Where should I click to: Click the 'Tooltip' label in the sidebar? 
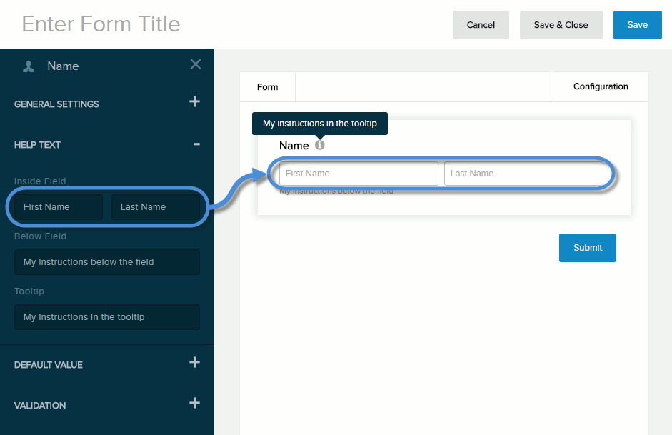(x=29, y=291)
